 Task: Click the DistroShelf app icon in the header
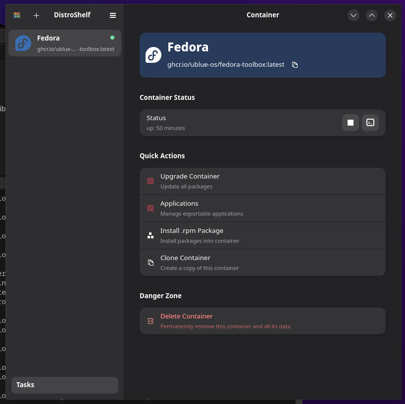pyautogui.click(x=17, y=15)
